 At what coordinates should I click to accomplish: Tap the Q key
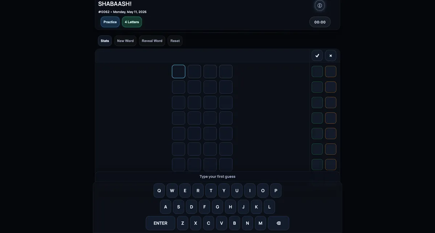[x=159, y=191]
